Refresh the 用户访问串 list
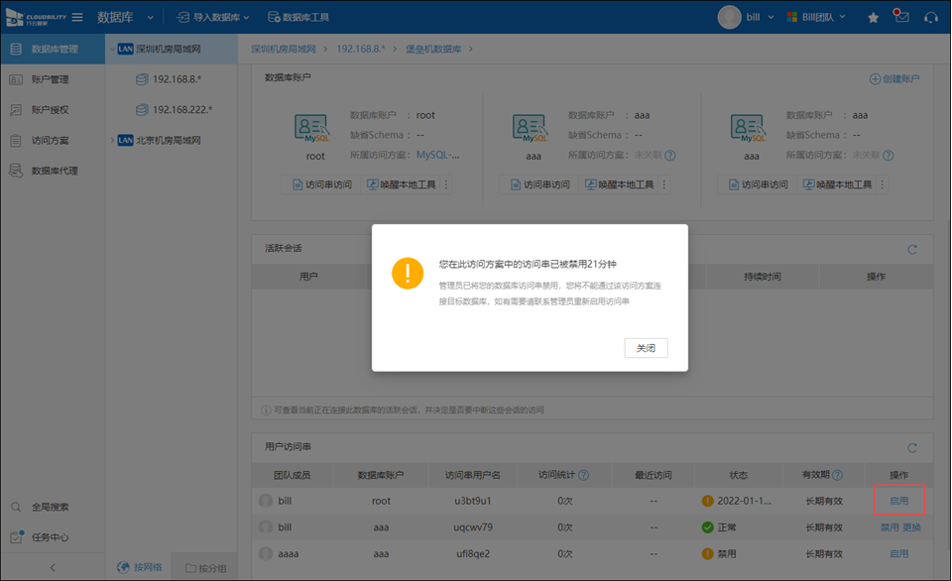Image resolution: width=952 pixels, height=581 pixels. [912, 448]
